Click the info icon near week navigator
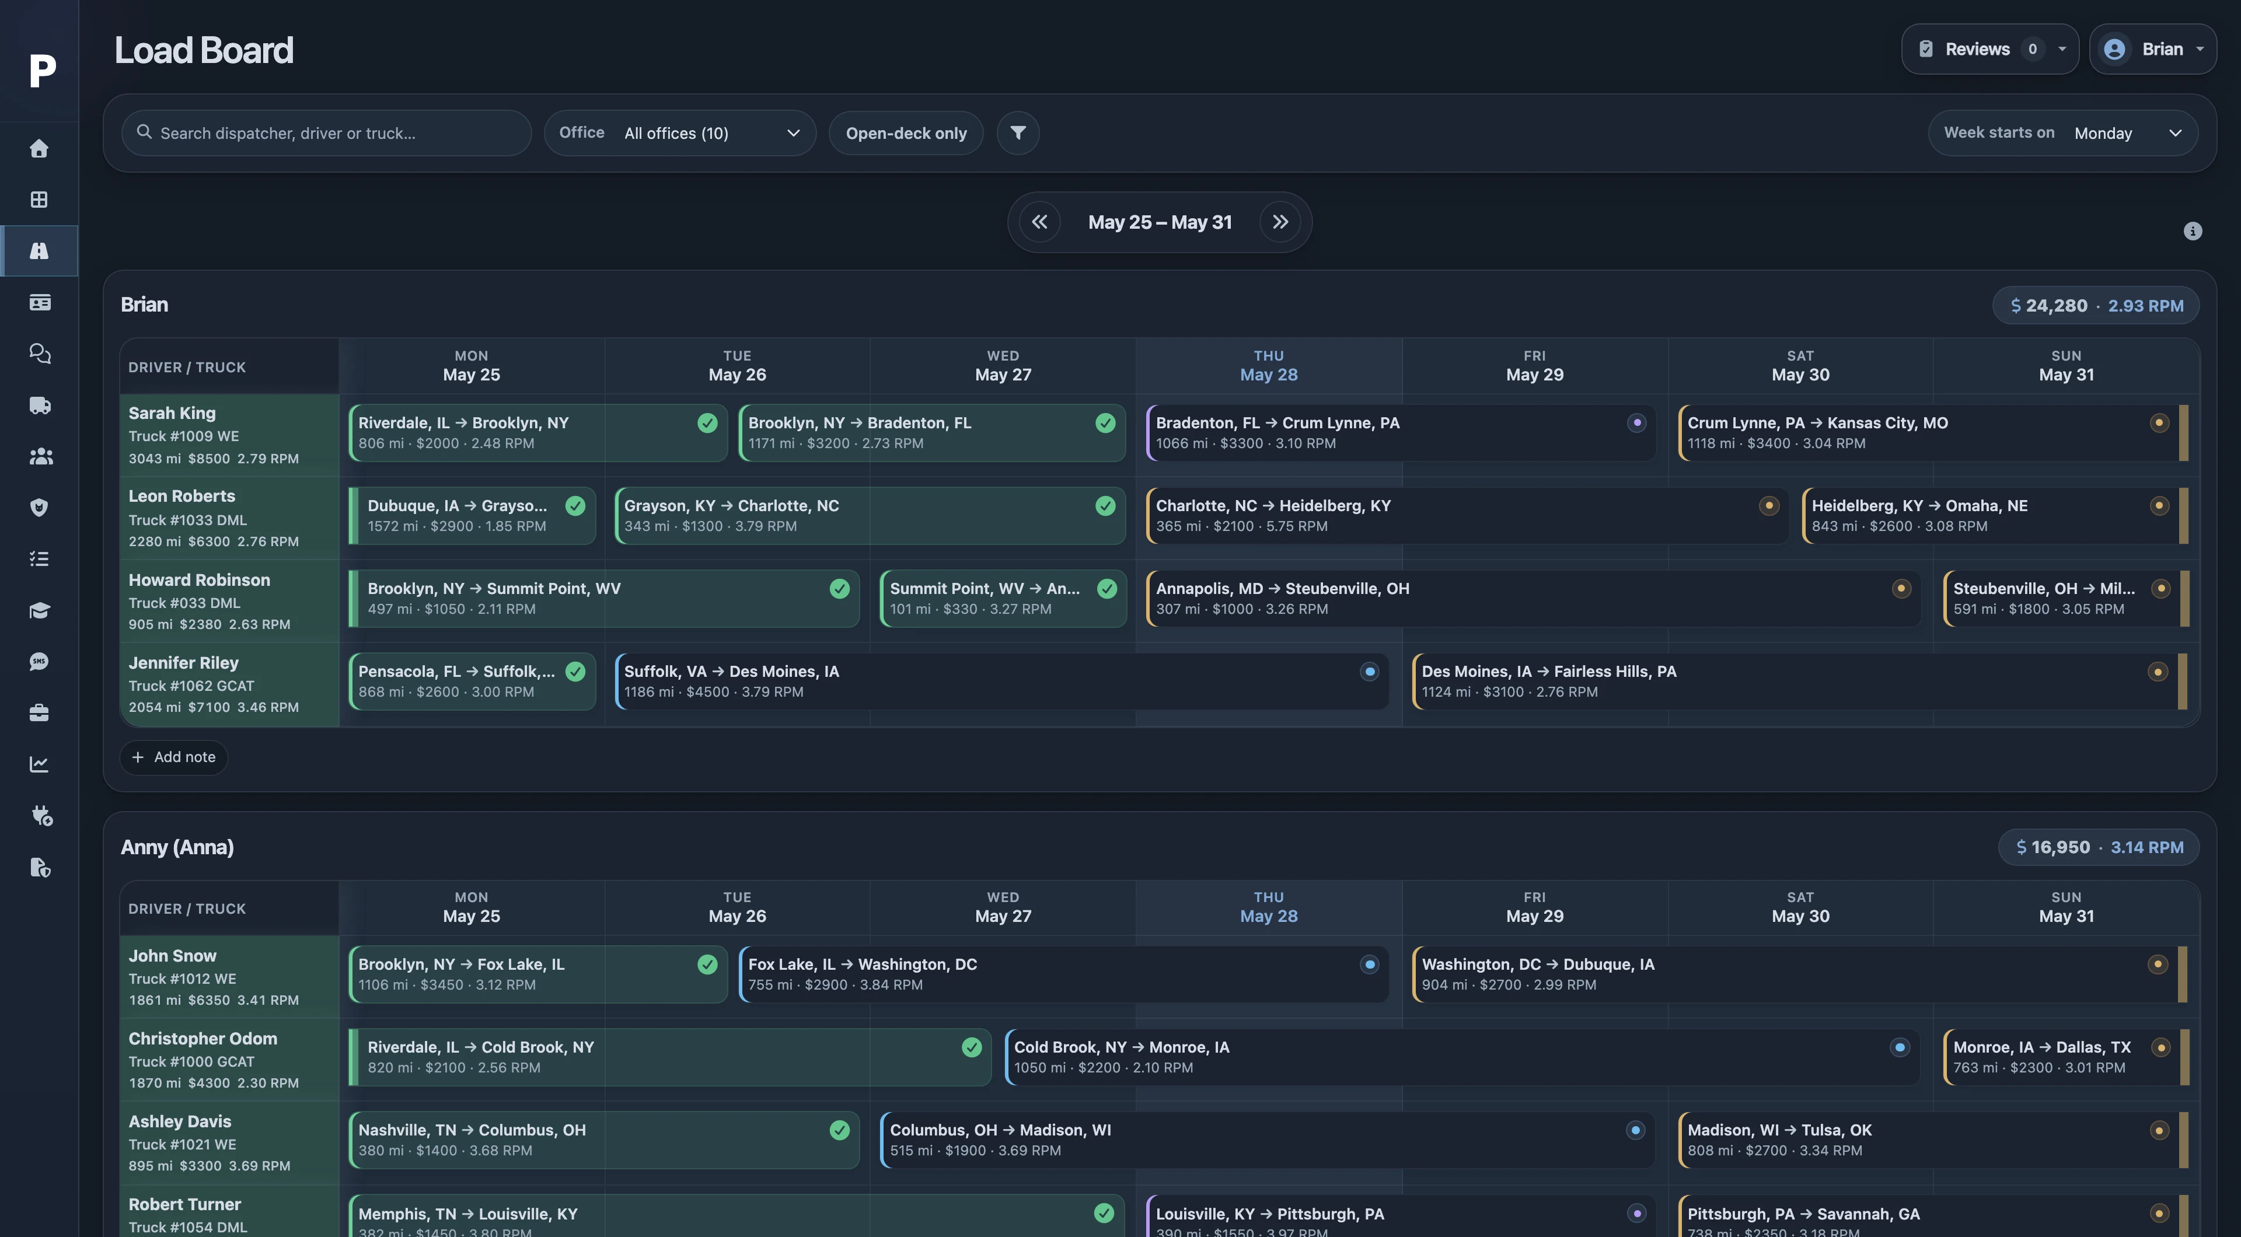2241x1237 pixels. pyautogui.click(x=2193, y=230)
